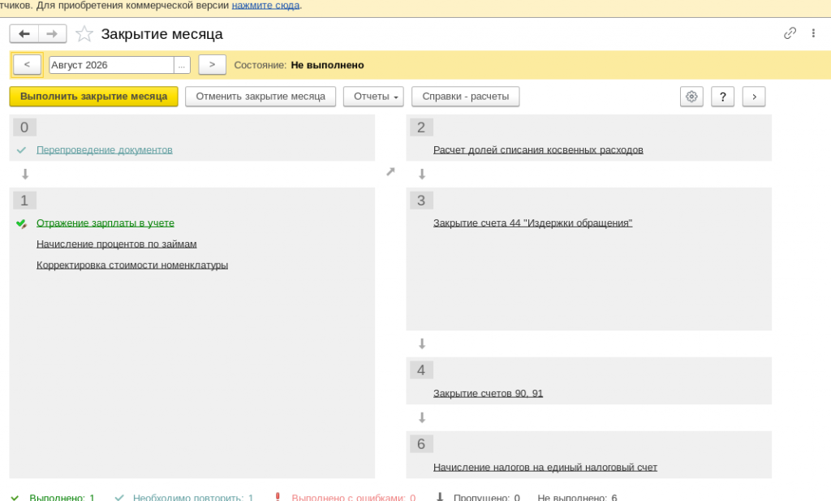Click Отменить закрытие месяца button
The width and height of the screenshot is (831, 501).
click(260, 97)
